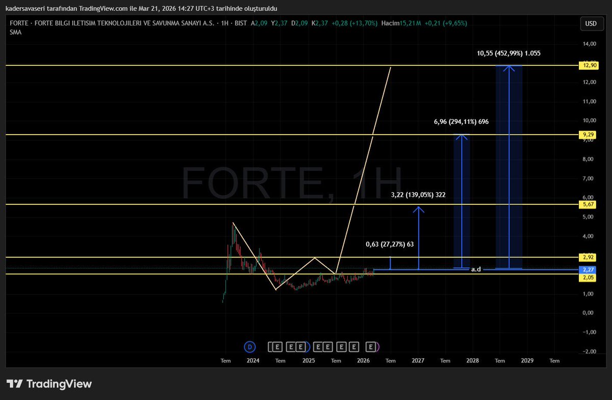Click the 2025 label on the time axis
The width and height of the screenshot is (612, 400).
[x=308, y=361]
